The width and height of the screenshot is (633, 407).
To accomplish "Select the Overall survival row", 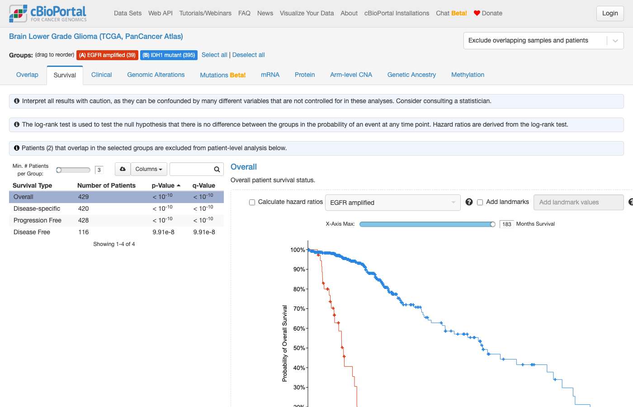I will [x=116, y=197].
